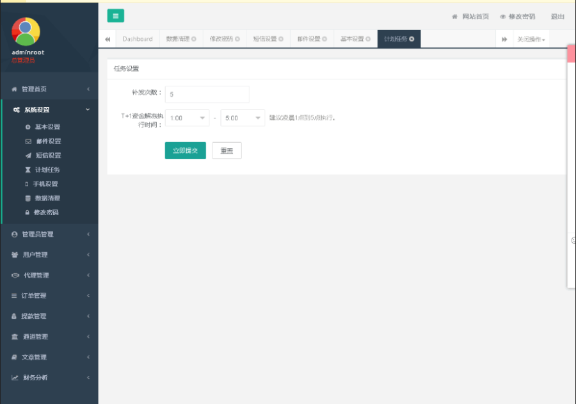Screen dimensions: 576x404
Task: Open the end time dropdown showing 5:00
Action: (243, 118)
